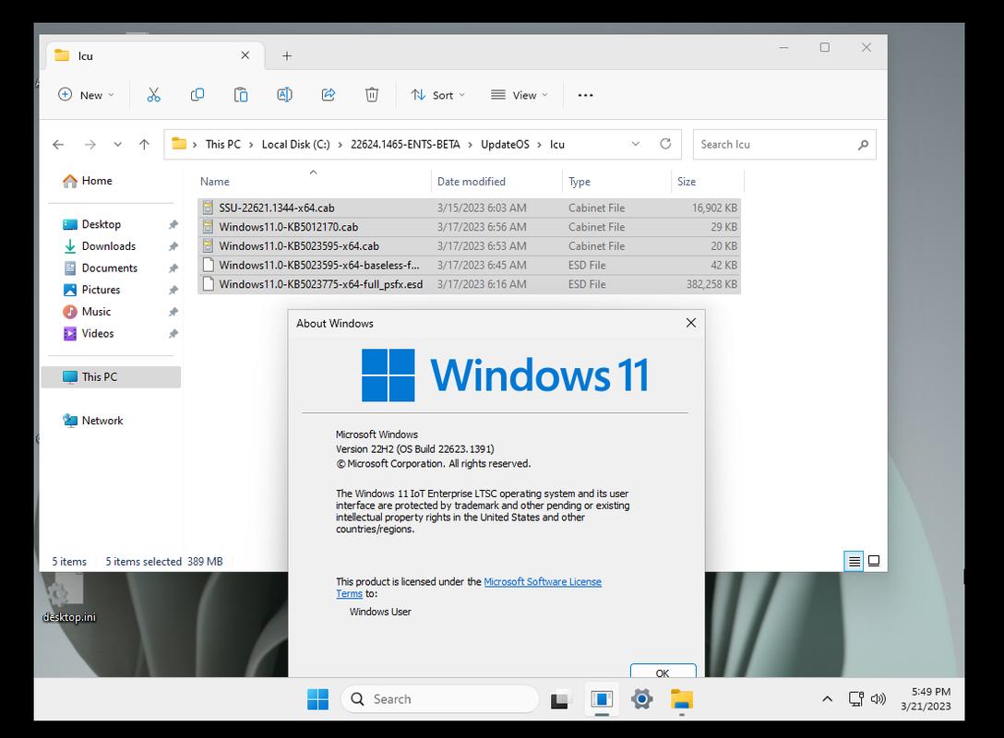Click the Rename icon

284,95
